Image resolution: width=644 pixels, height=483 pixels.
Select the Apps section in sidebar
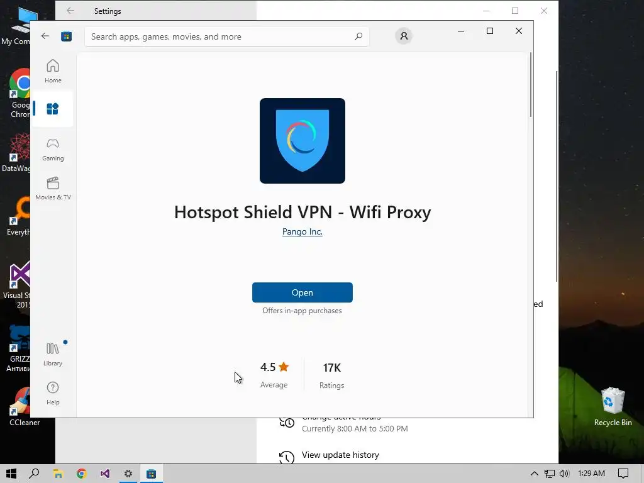pos(53,109)
